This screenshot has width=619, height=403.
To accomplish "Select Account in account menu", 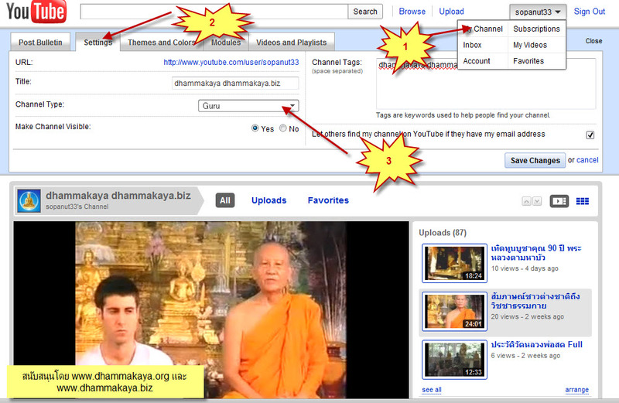I will pyautogui.click(x=477, y=61).
